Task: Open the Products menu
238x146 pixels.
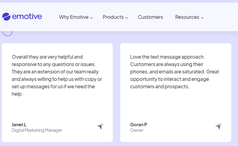Action: click(113, 17)
